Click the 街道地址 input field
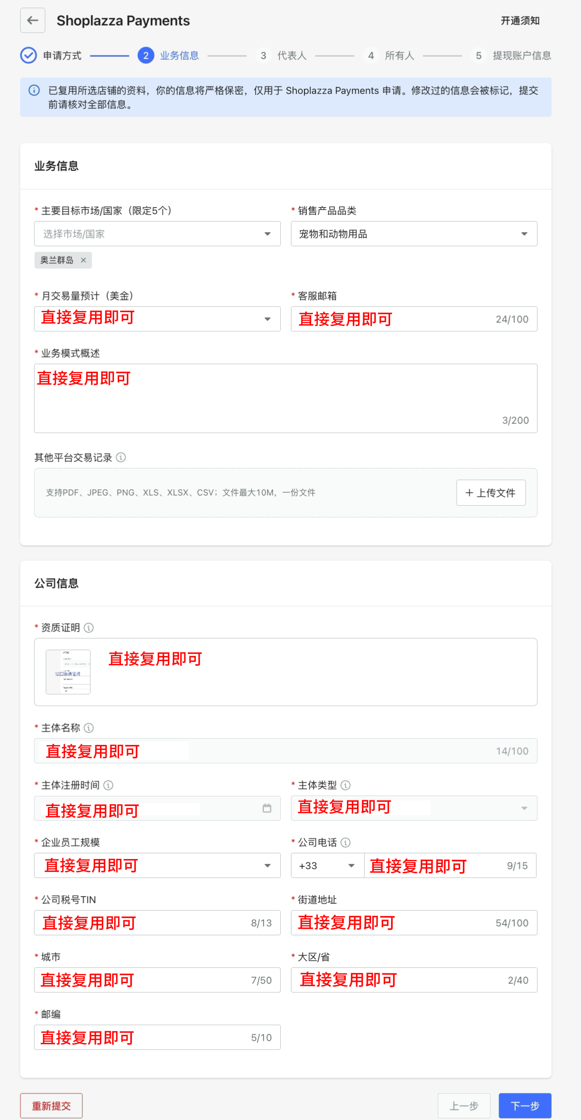The width and height of the screenshot is (581, 1120). (x=414, y=923)
